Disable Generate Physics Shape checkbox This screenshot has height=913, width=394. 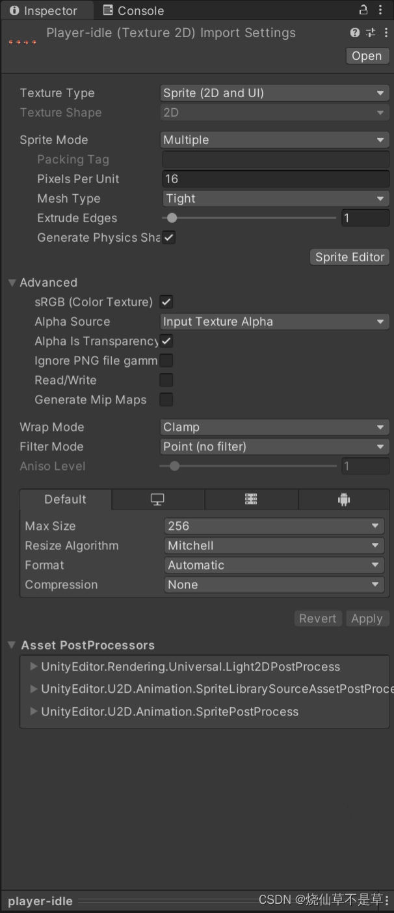[x=168, y=237]
